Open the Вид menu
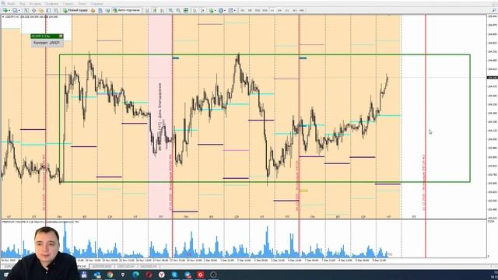Image resolution: width=498 pixels, height=280 pixels. [23, 4]
